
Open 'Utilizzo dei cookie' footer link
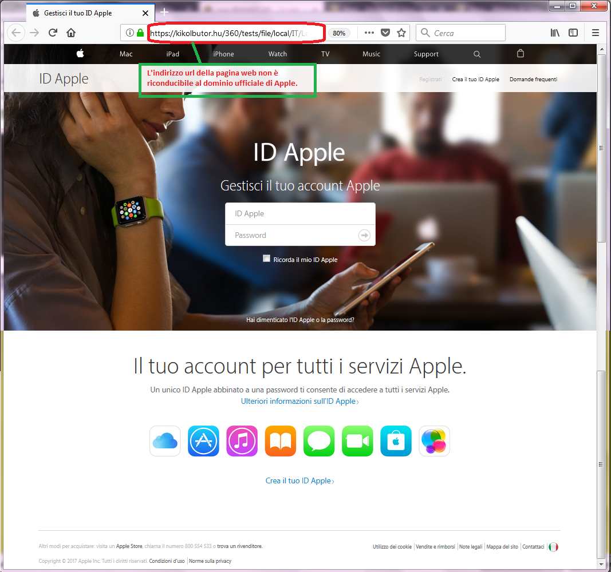[x=392, y=547]
